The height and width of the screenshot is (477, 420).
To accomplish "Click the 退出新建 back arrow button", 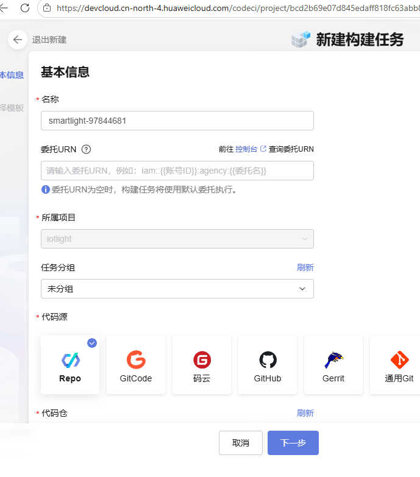I will tap(18, 40).
